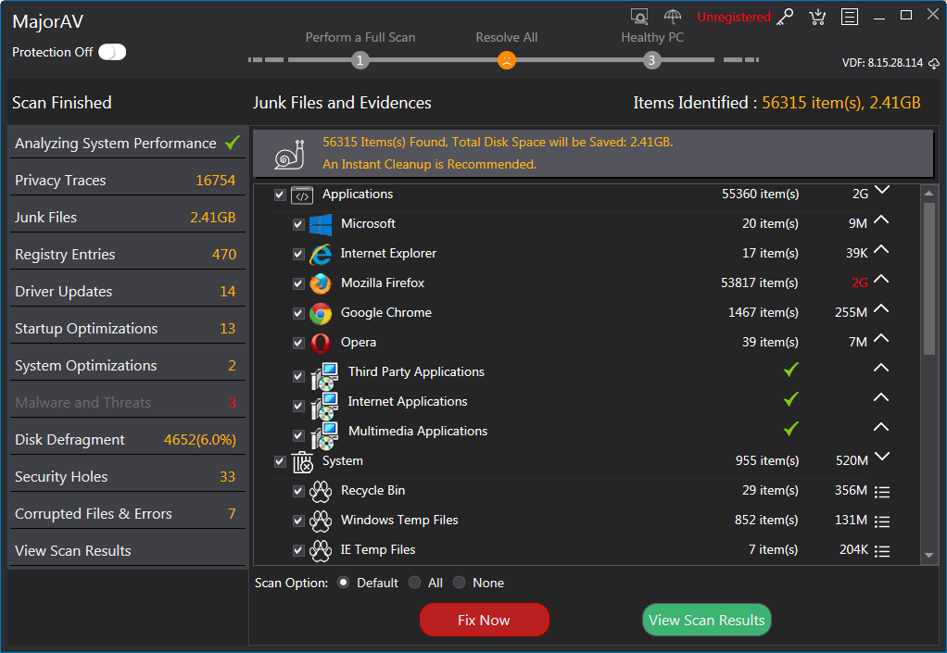Screen dimensions: 947x653
Task: Click the umbrella protection icon
Action: 672,17
